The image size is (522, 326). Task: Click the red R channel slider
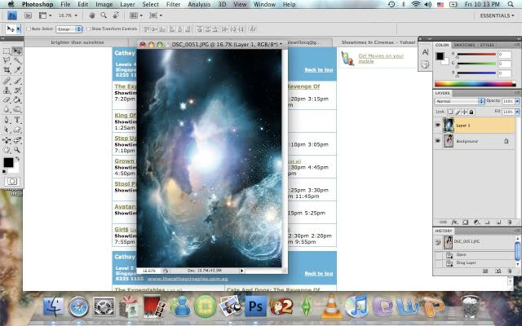[x=476, y=55]
